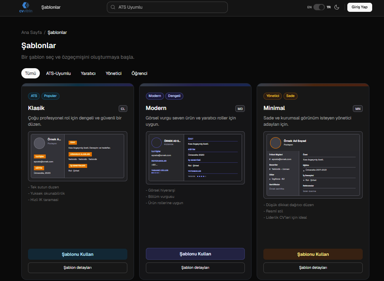Screen dimensions: 384x281
Task: Use the Minimal template button
Action: 313,254
